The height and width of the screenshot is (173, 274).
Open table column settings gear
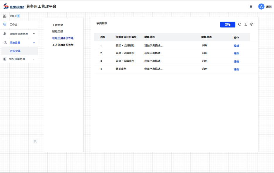pyautogui.click(x=252, y=24)
